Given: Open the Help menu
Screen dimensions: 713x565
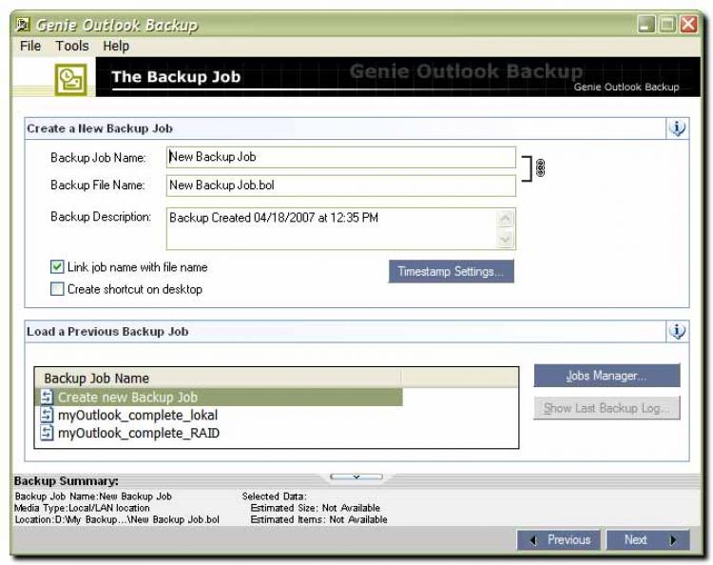Looking at the screenshot, I should (x=116, y=46).
